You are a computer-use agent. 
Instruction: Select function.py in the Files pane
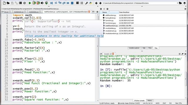coord(109,20)
